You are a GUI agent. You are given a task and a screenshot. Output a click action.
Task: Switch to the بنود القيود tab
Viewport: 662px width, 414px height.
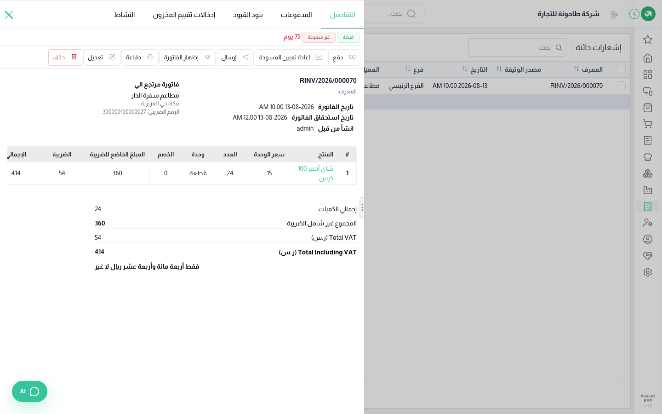coord(248,15)
